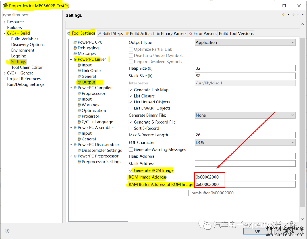
Task: Click the back navigation arrow icon
Action: 283,14
